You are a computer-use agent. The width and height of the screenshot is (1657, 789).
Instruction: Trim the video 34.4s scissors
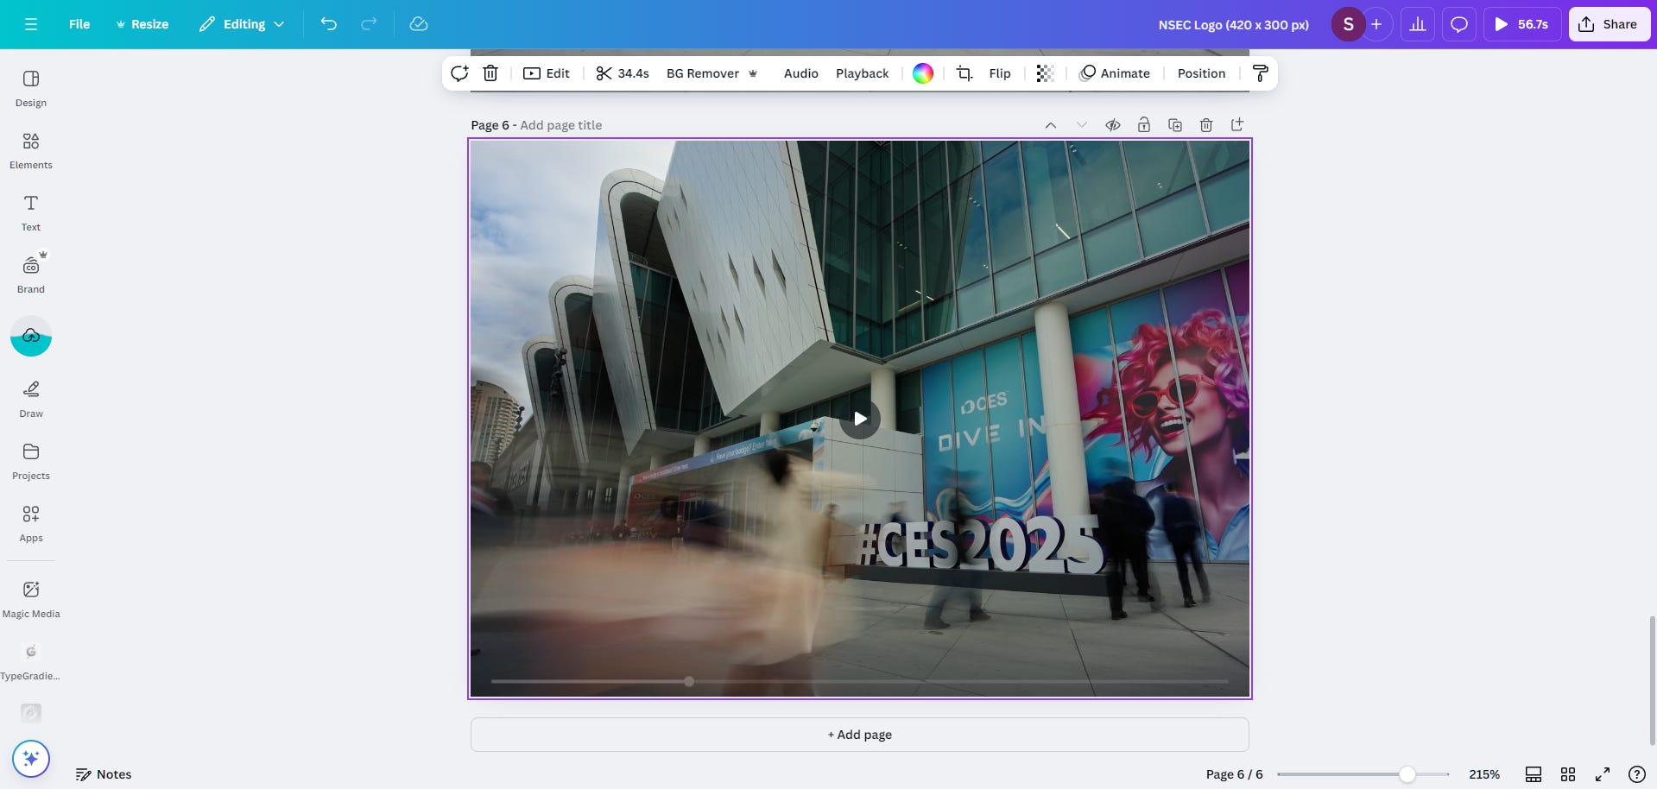[623, 73]
